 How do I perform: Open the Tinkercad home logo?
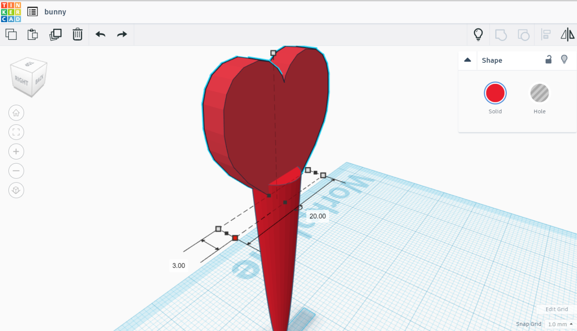pyautogui.click(x=11, y=12)
